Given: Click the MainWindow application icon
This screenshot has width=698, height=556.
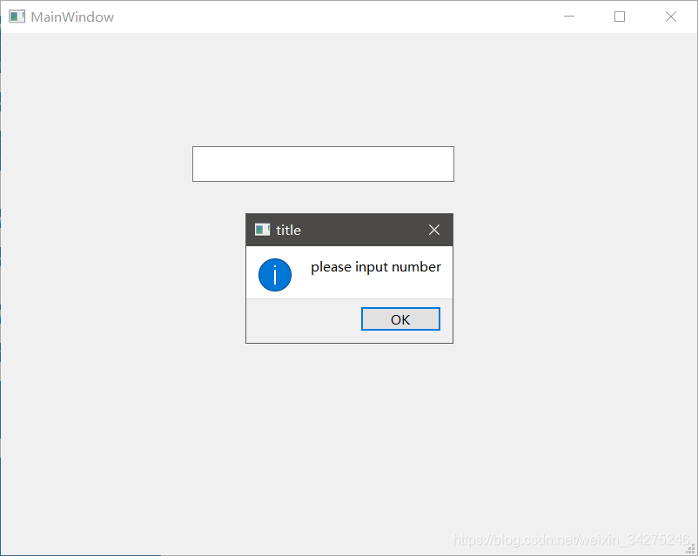Looking at the screenshot, I should 17,17.
